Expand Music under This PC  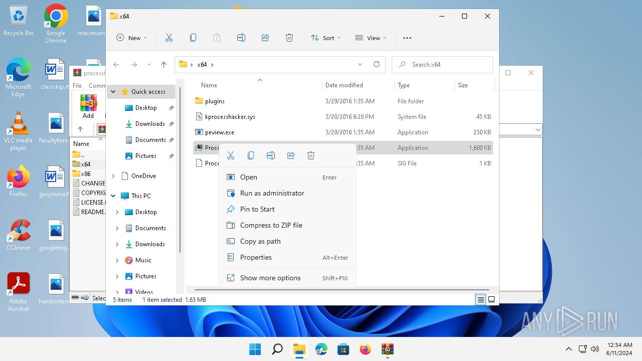point(117,260)
